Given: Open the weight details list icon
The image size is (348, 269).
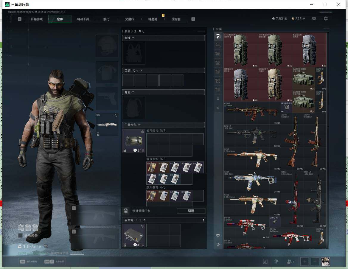Looking at the screenshot, I should pos(46,246).
